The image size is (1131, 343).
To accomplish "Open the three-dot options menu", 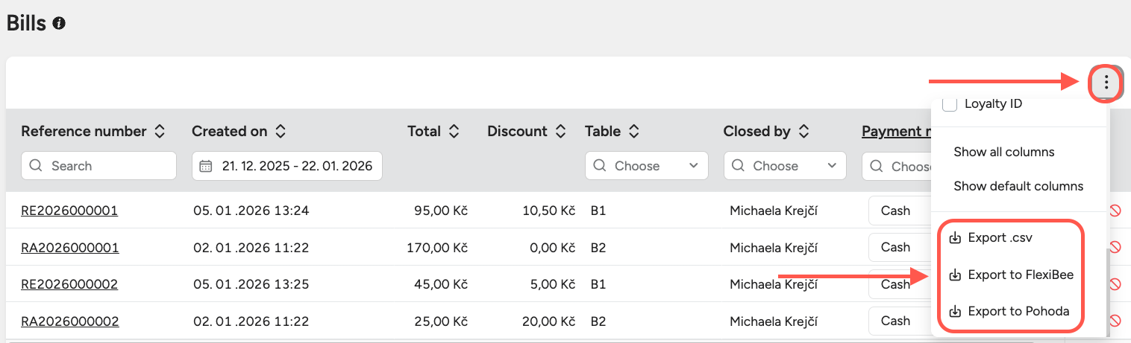I will (1106, 83).
